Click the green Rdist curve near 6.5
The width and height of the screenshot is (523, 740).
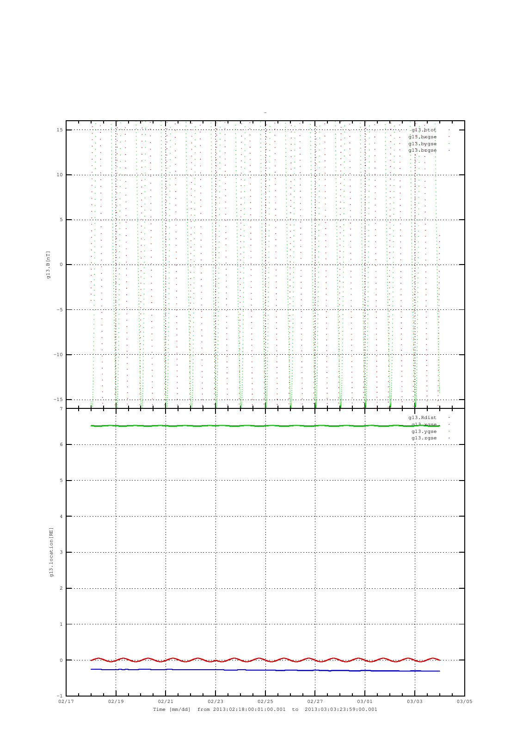(265, 426)
